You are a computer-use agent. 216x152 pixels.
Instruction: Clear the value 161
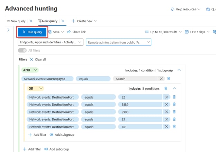click(166, 127)
